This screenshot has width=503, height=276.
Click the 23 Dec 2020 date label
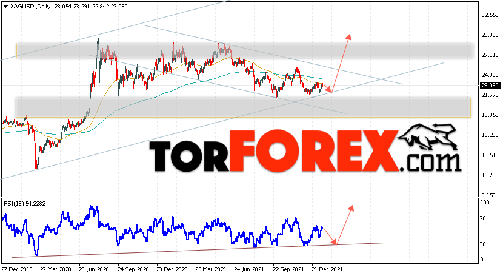click(x=172, y=269)
